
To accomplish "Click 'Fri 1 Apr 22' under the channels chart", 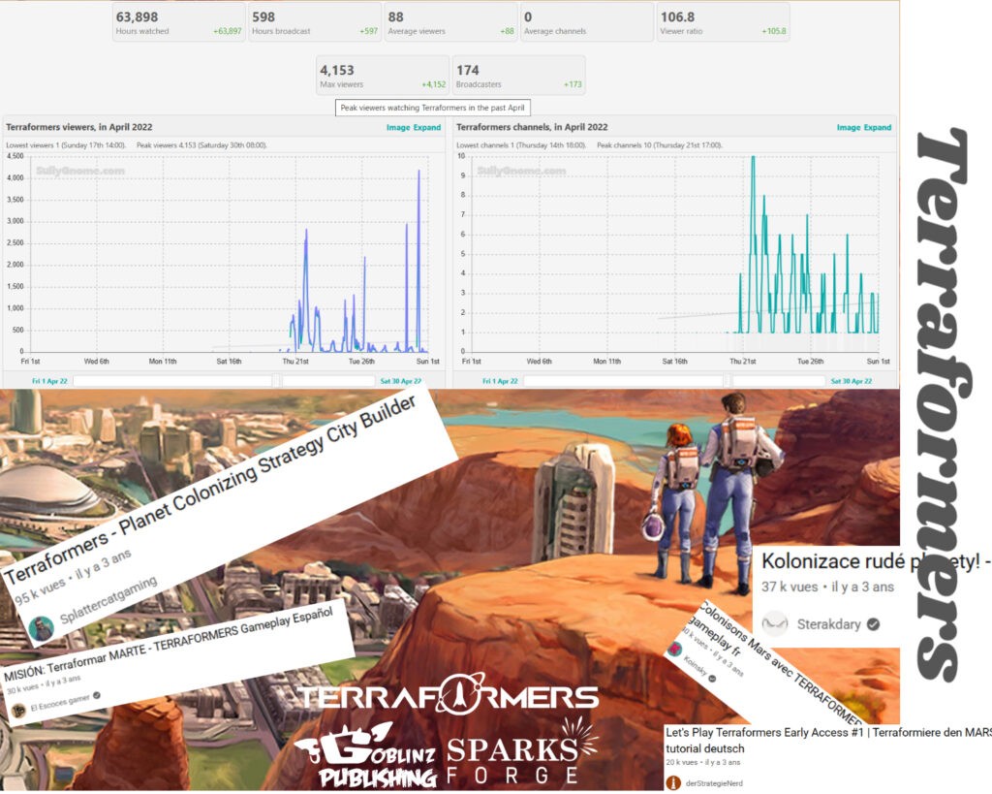I will click(x=500, y=381).
